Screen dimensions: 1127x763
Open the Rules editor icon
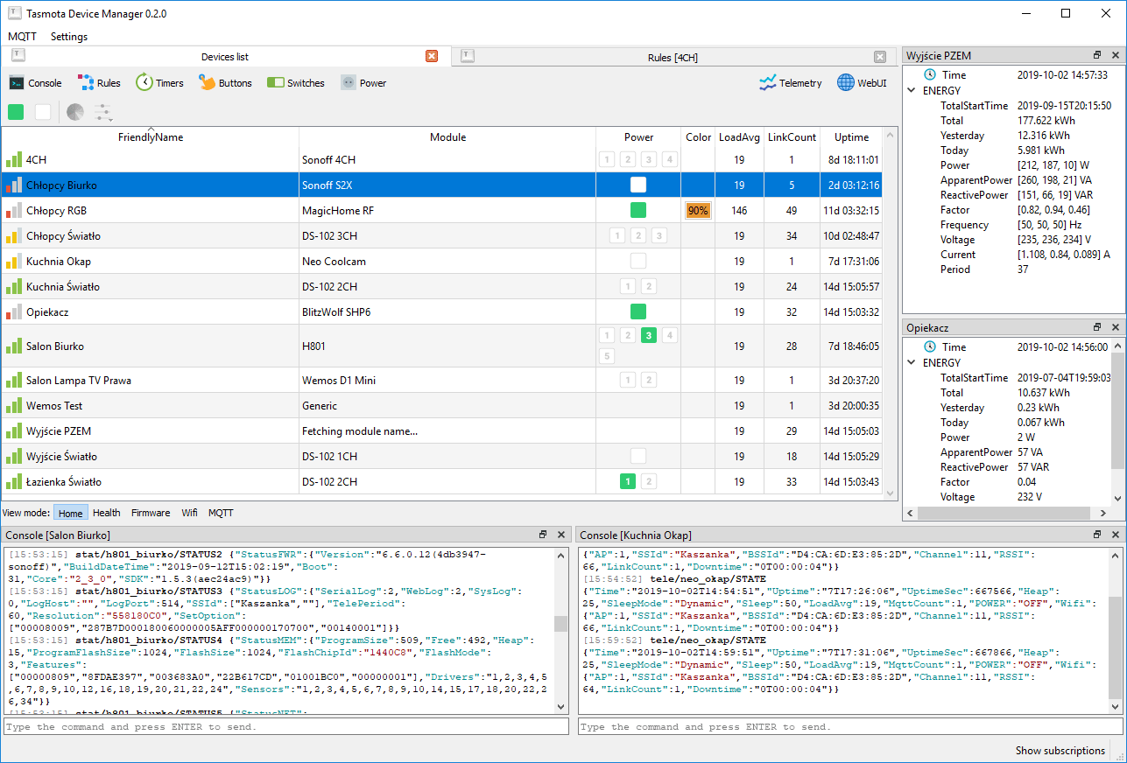[x=86, y=83]
